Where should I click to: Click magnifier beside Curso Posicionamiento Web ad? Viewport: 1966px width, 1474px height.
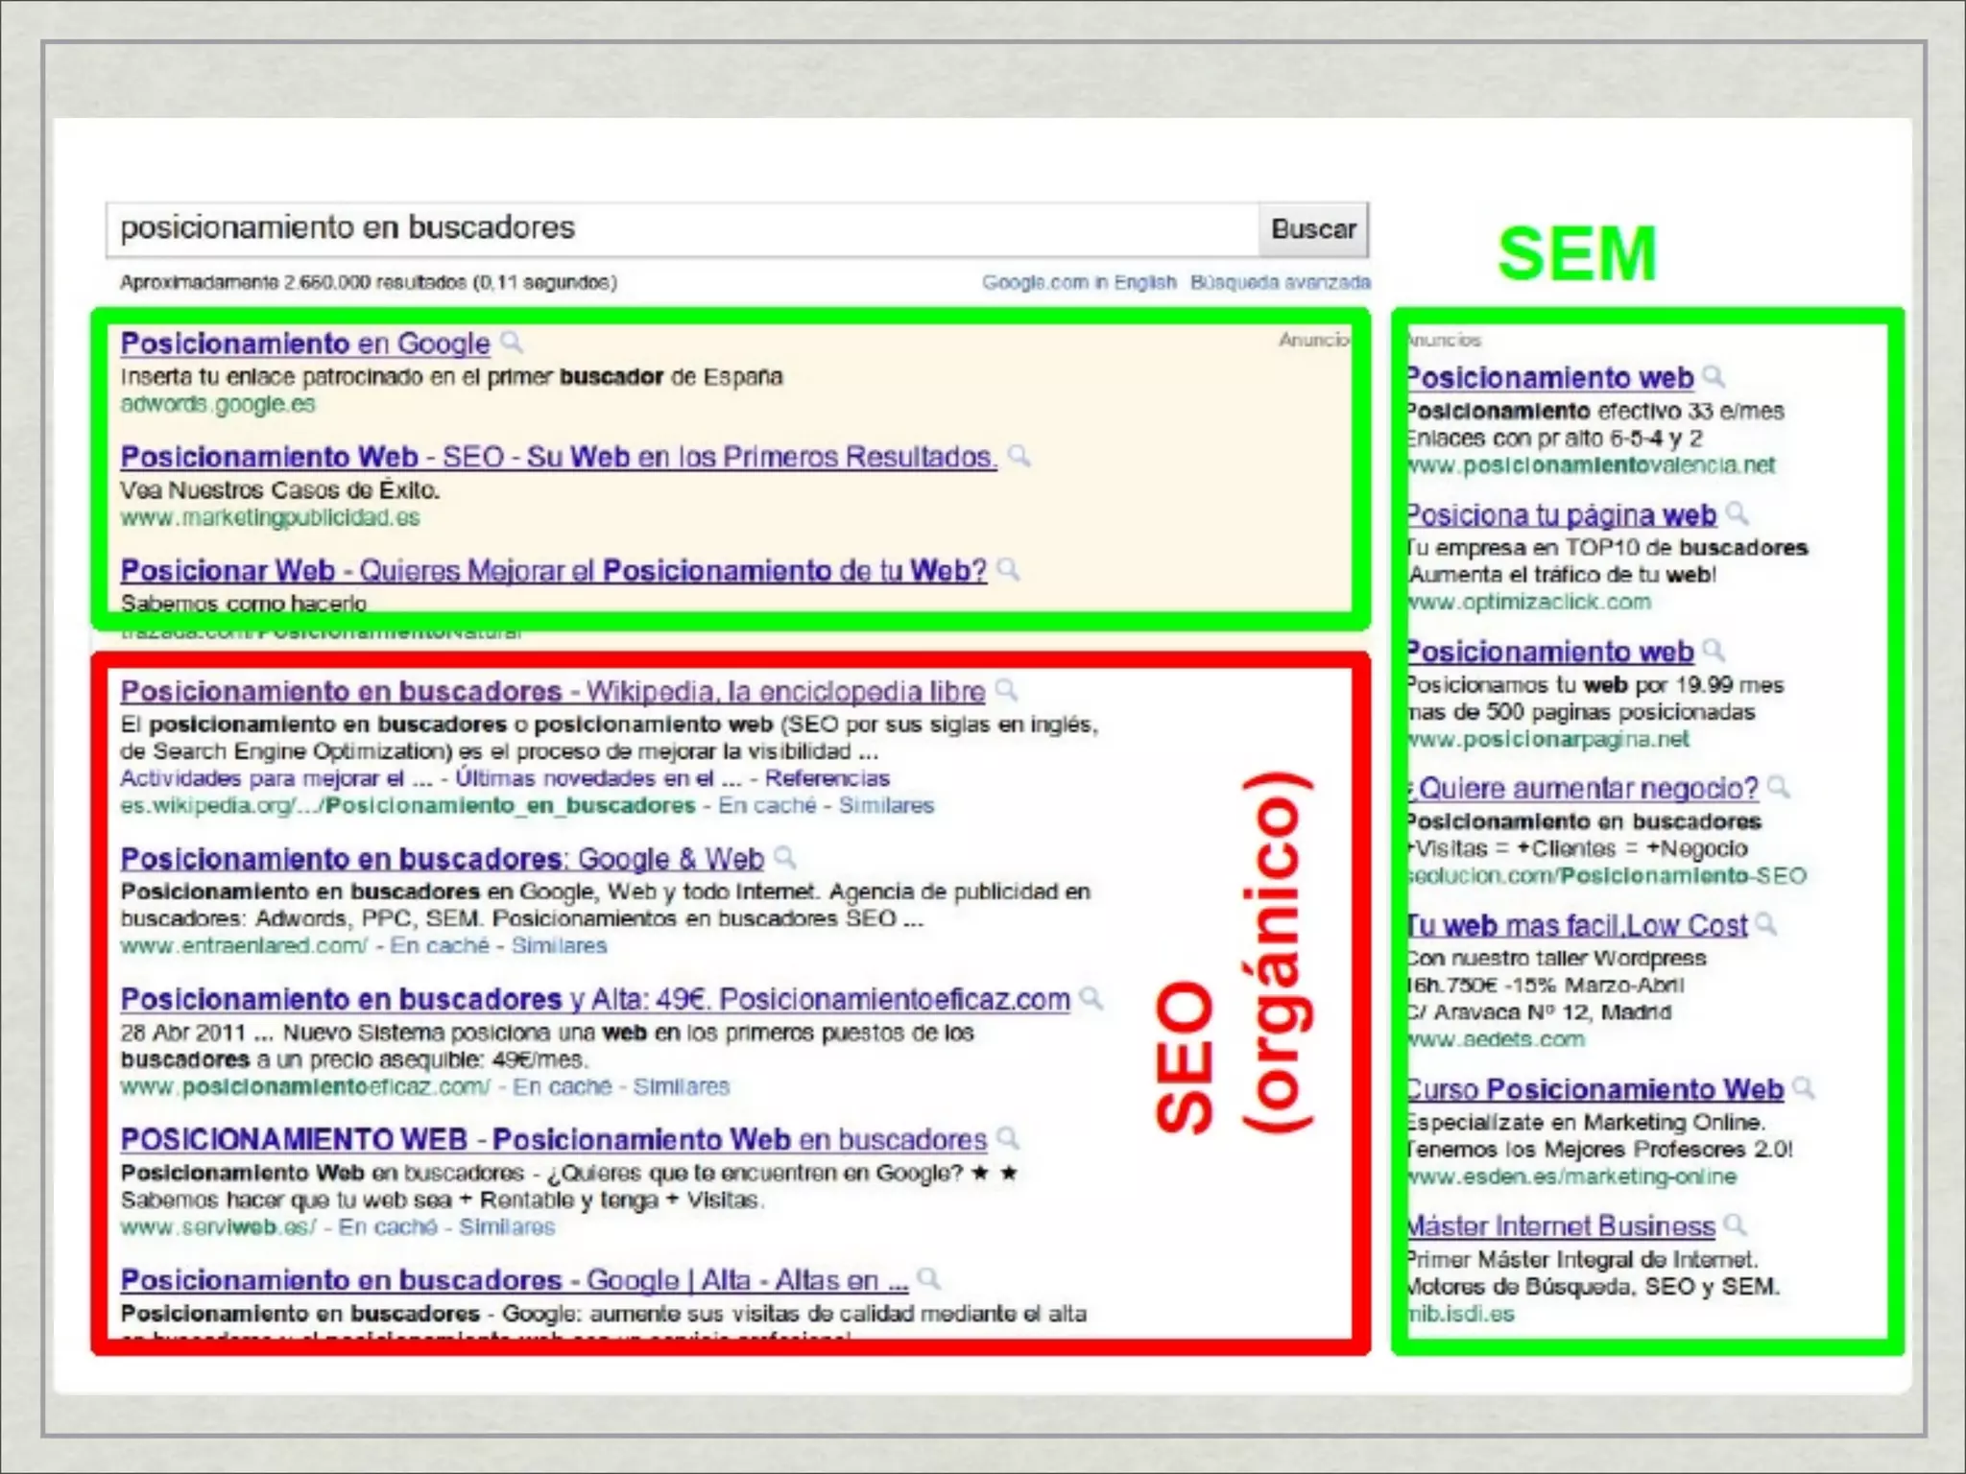1803,1087
